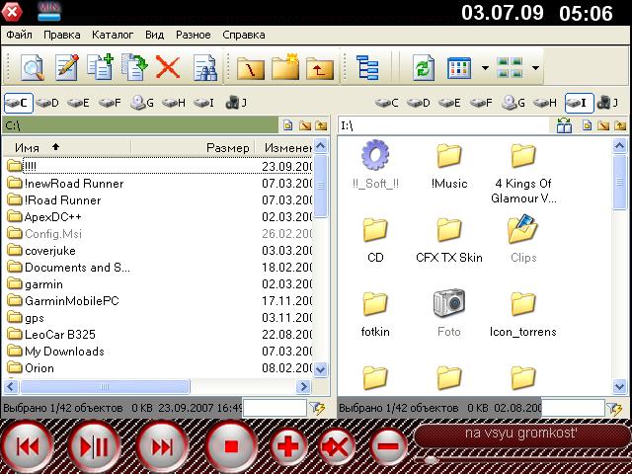Open the Файл menu
This screenshot has width=632, height=474.
(x=19, y=35)
